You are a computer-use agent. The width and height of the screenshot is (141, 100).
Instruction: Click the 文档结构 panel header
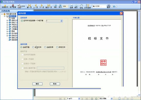pos(17,11)
